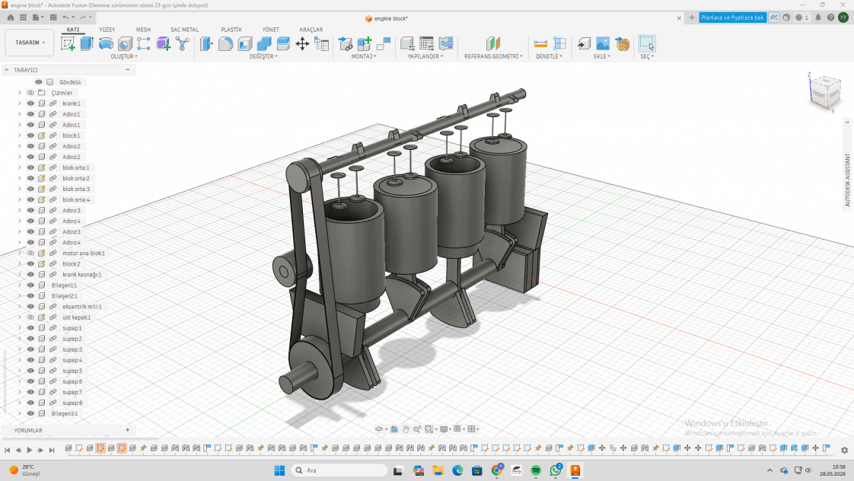
Task: Open the DEĞİŞTİR dropdown menu
Action: click(x=263, y=56)
